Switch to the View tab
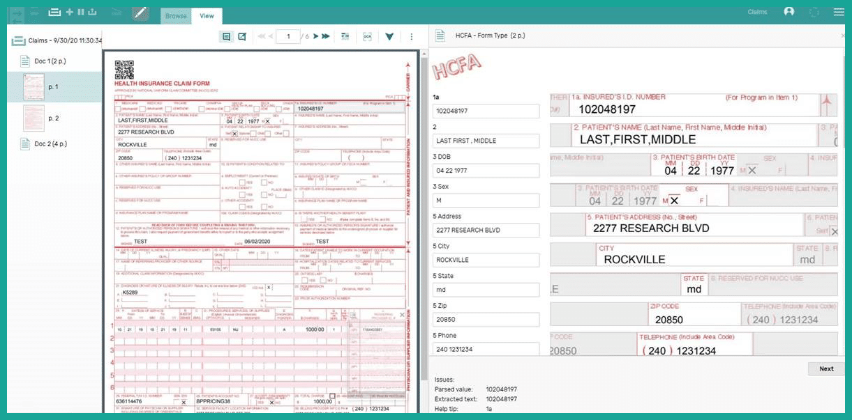 tap(207, 15)
